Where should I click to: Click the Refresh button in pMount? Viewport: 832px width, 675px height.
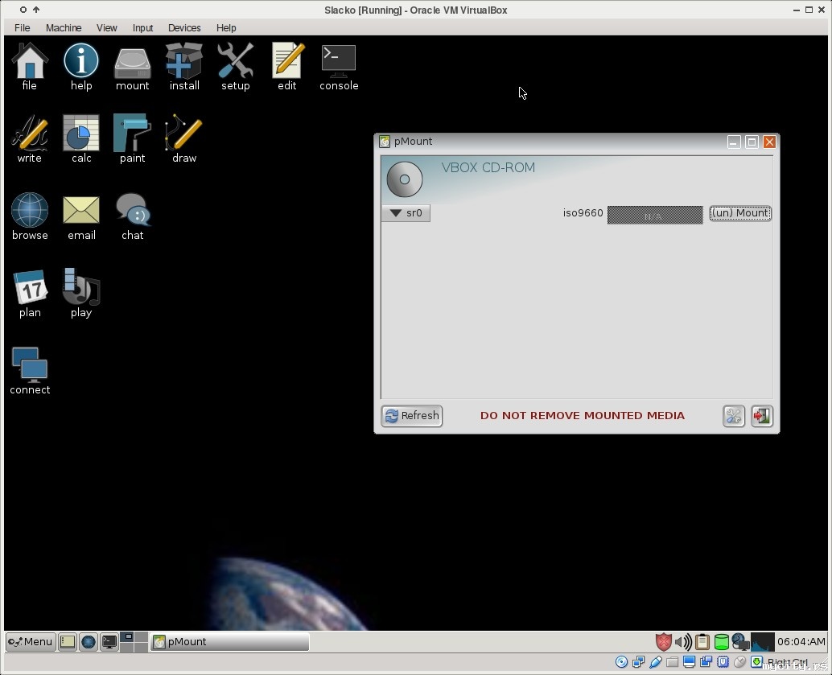pos(412,415)
